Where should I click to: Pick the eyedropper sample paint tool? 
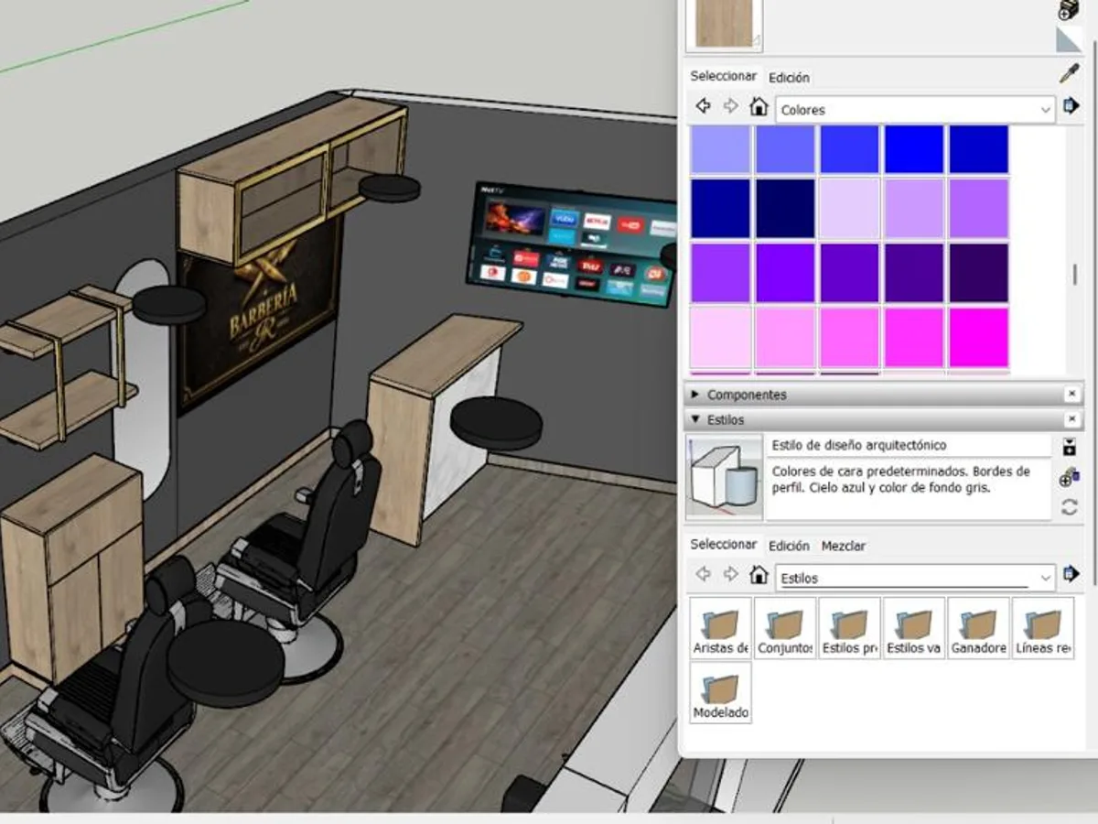point(1069,74)
